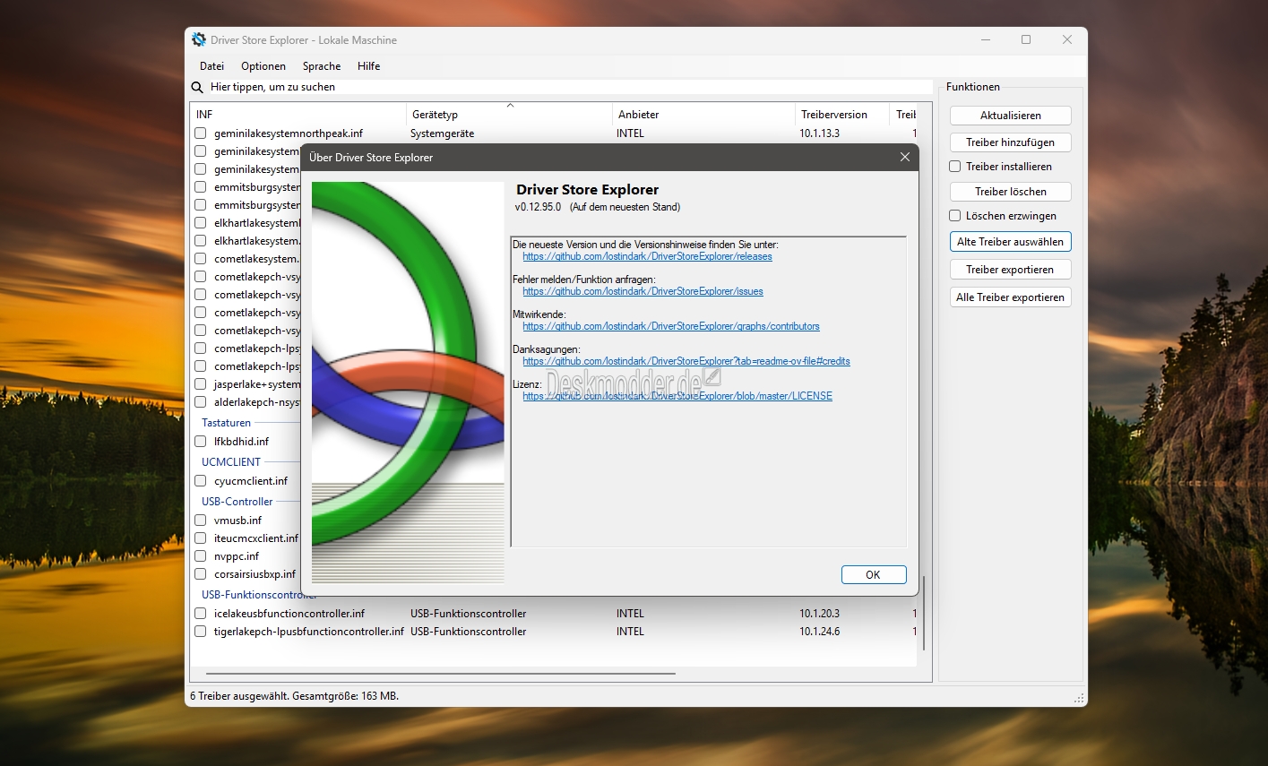The image size is (1268, 766).
Task: Open the GitHub releases link
Action: (x=647, y=256)
